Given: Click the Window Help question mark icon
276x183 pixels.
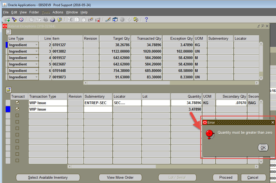Looking at the screenshot, I should (x=146, y=19).
